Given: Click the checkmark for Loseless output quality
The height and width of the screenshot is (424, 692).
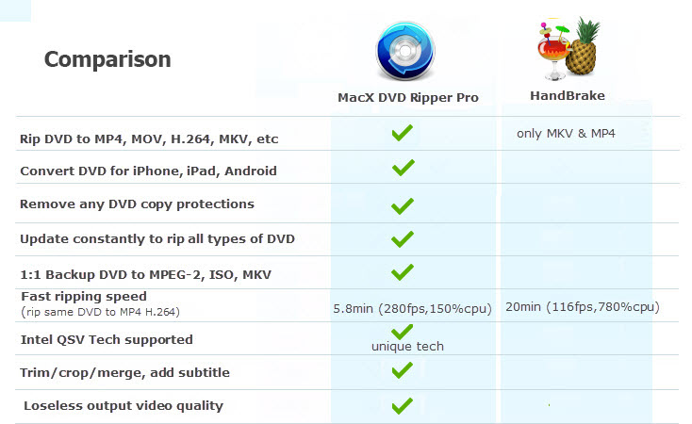Looking at the screenshot, I should coord(402,406).
